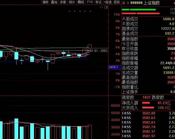Click the green progress bar
The height and width of the screenshot is (139, 175).
[x=139, y=10]
